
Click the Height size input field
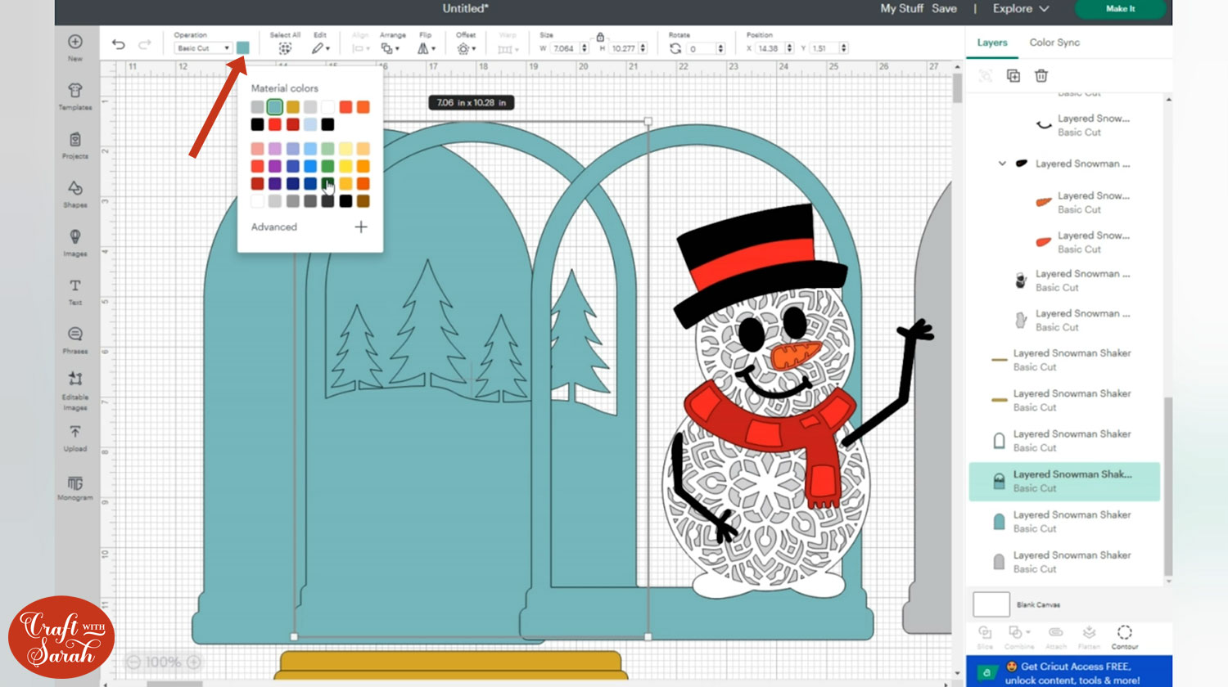[624, 48]
